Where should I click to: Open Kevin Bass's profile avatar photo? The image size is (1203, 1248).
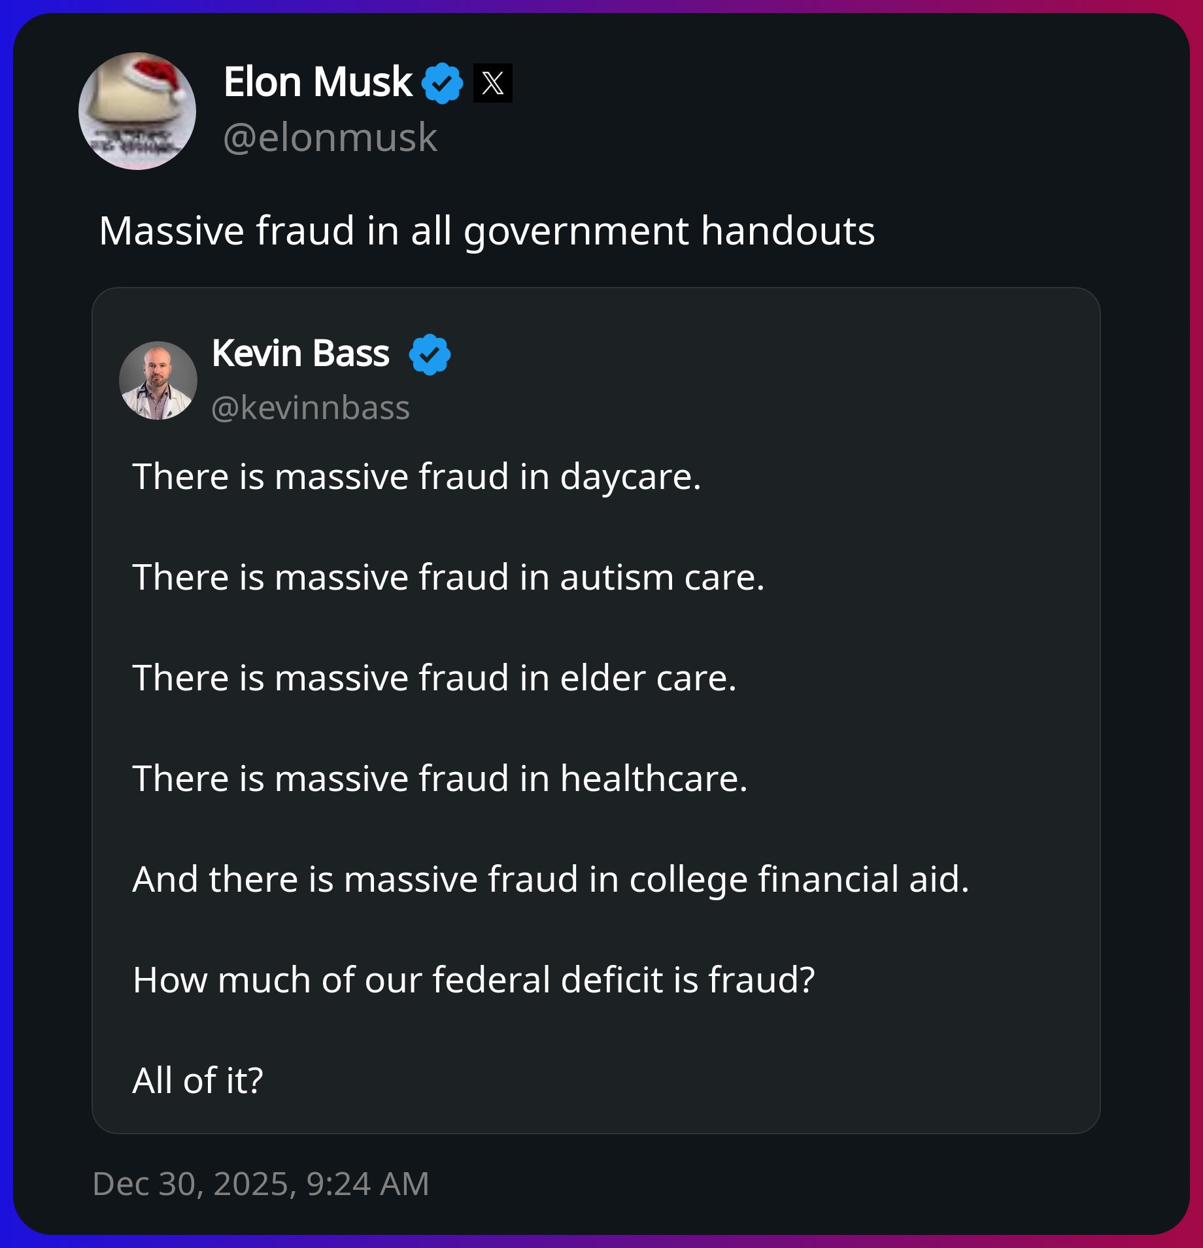158,380
